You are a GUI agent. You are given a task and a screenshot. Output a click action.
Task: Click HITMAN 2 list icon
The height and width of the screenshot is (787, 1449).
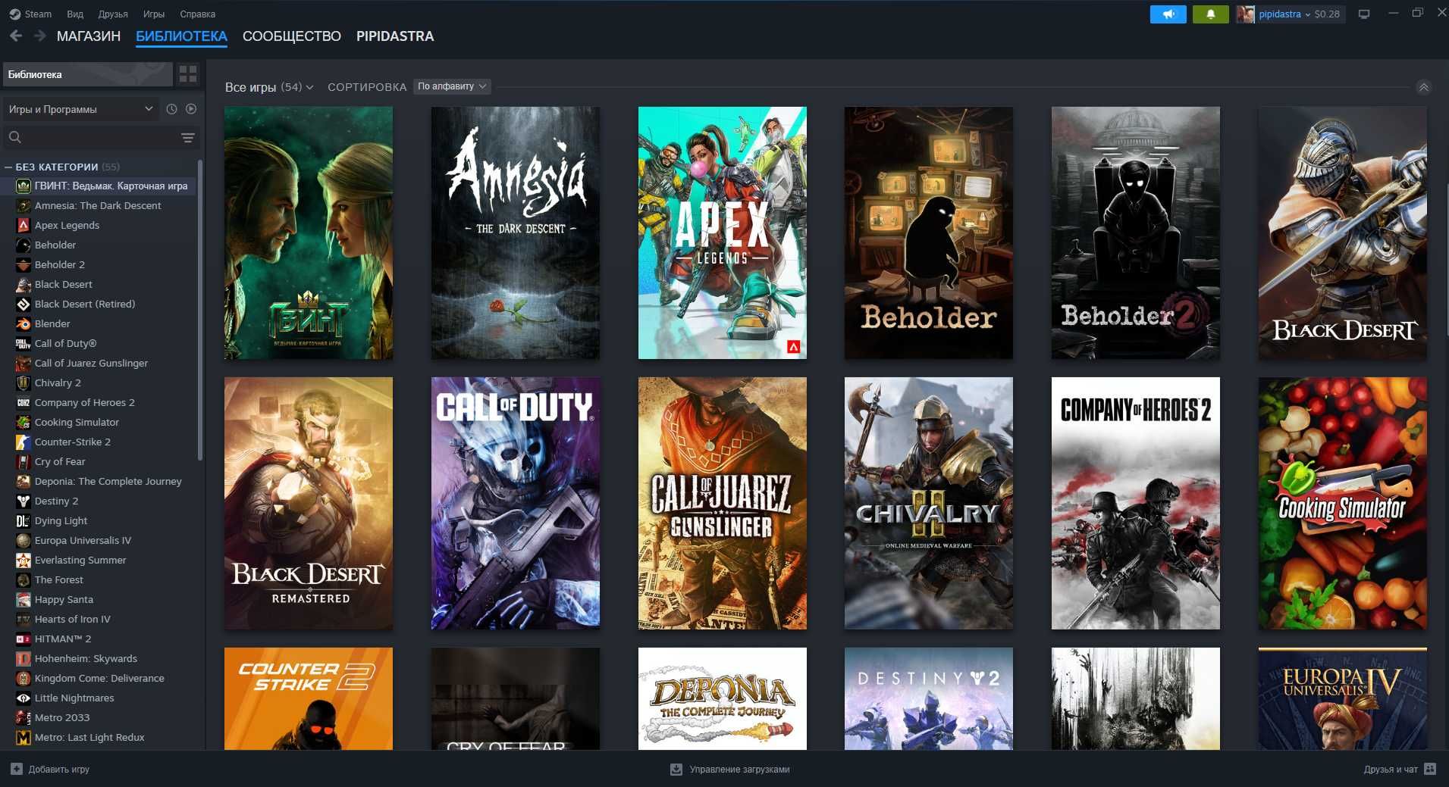pos(24,639)
